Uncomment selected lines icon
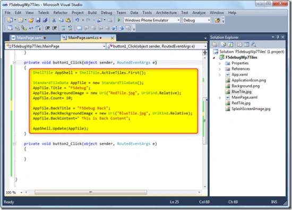The width and height of the screenshot is (292, 210). 70,28
